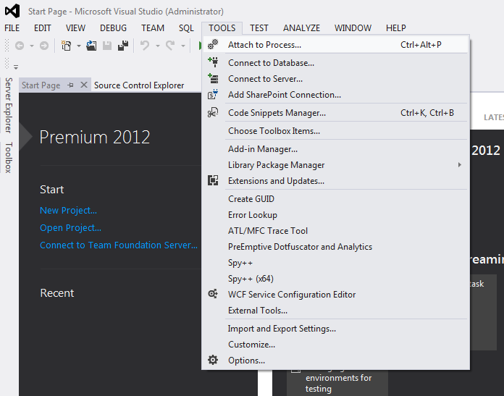Click the New Project toolbar icon
Screen dimensions: 504x396
pos(66,46)
